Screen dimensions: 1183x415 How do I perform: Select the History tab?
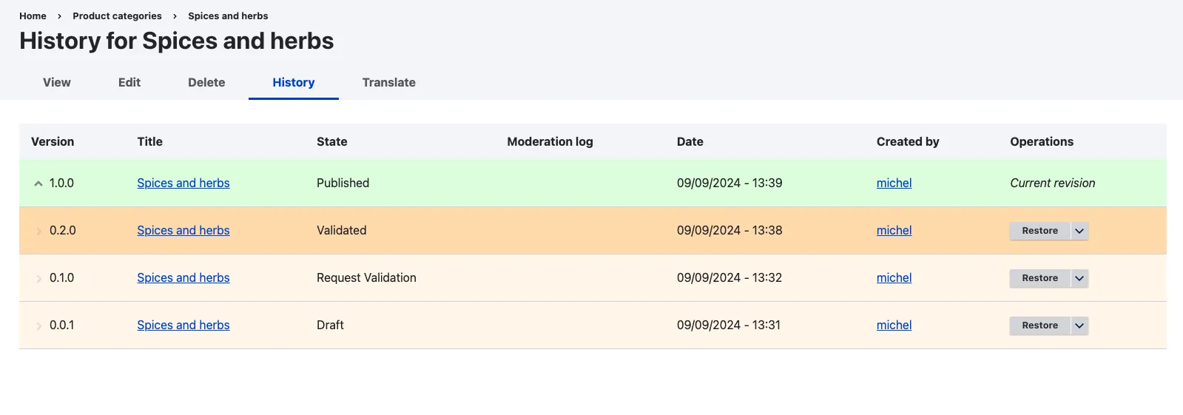(294, 83)
